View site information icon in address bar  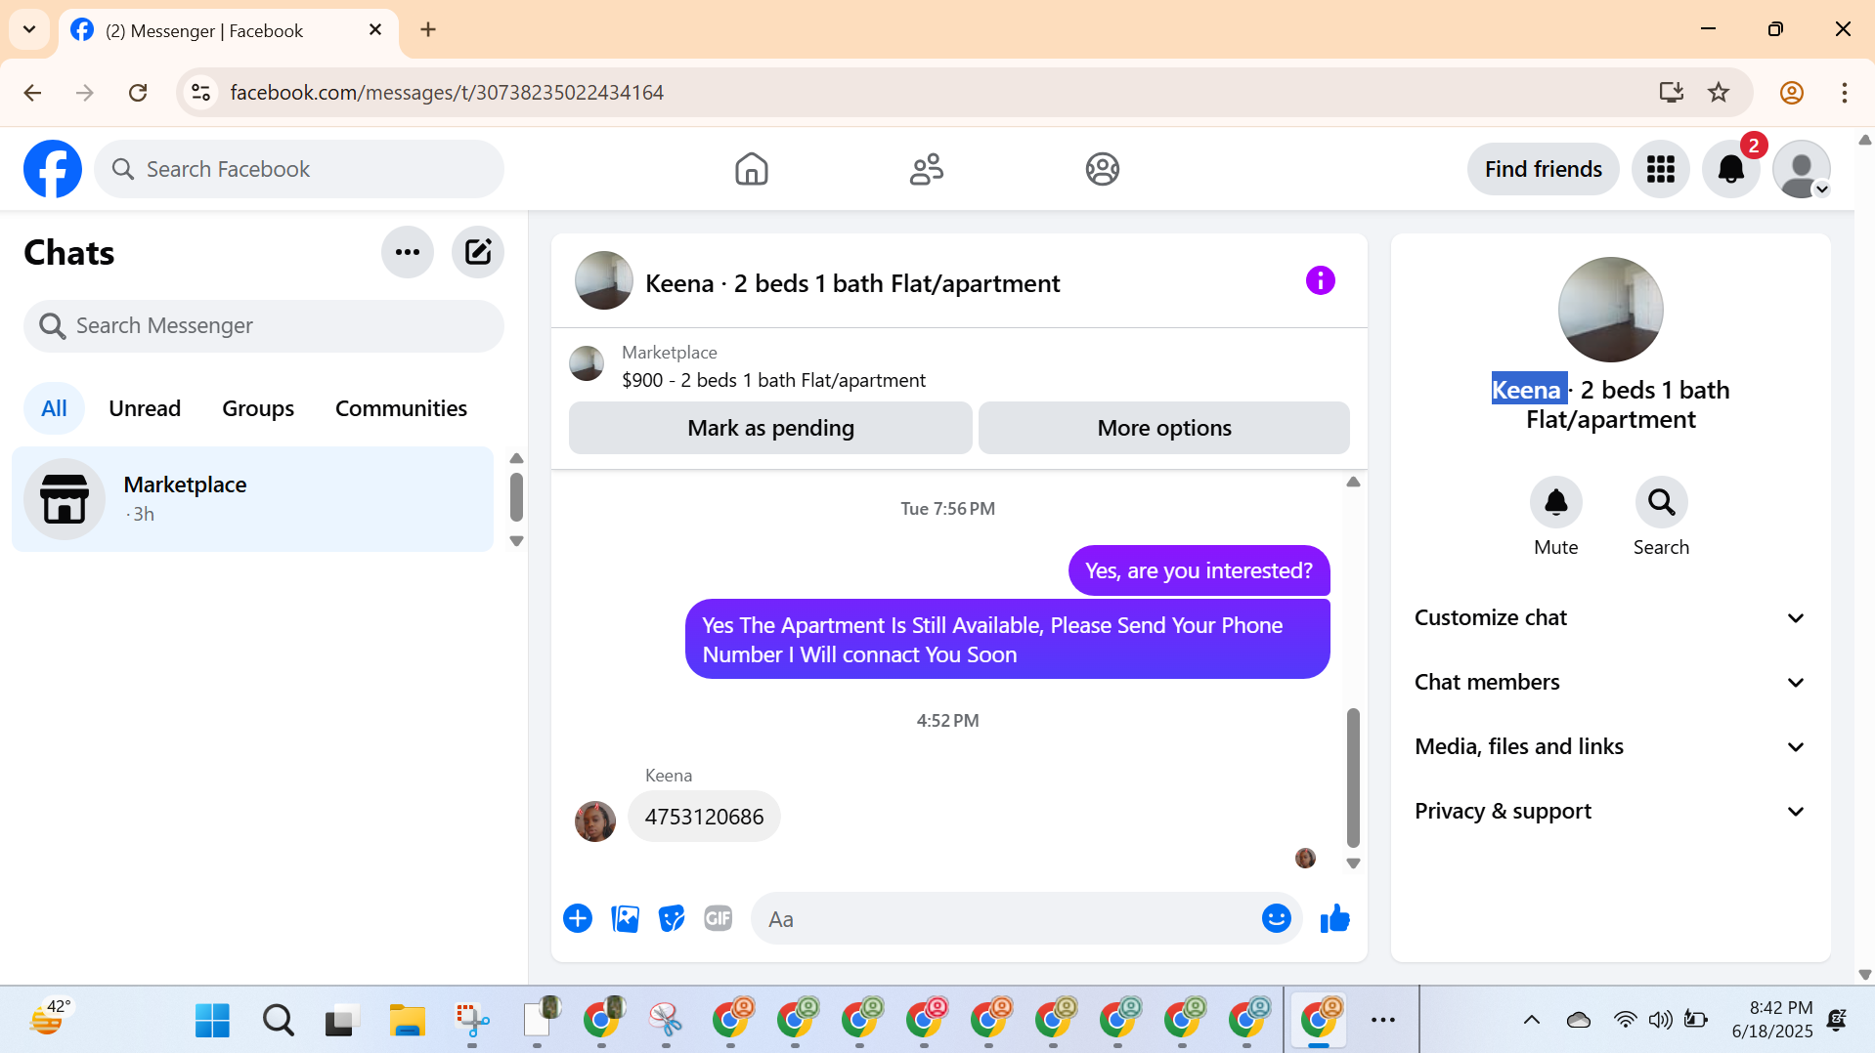(200, 92)
